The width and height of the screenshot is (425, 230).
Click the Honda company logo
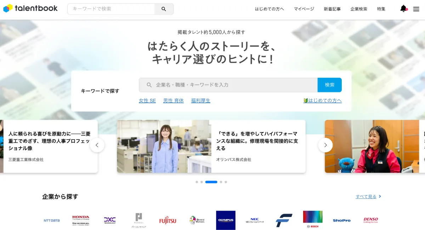click(x=81, y=220)
